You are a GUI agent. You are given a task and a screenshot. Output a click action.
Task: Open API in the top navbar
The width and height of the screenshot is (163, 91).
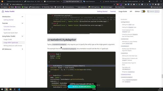pyautogui.click(x=131, y=11)
